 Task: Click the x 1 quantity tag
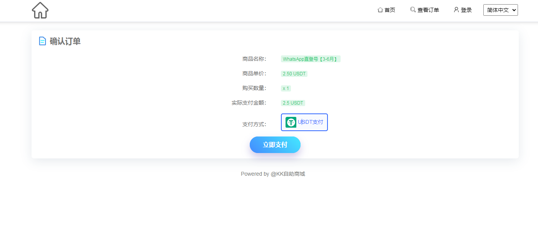click(286, 88)
